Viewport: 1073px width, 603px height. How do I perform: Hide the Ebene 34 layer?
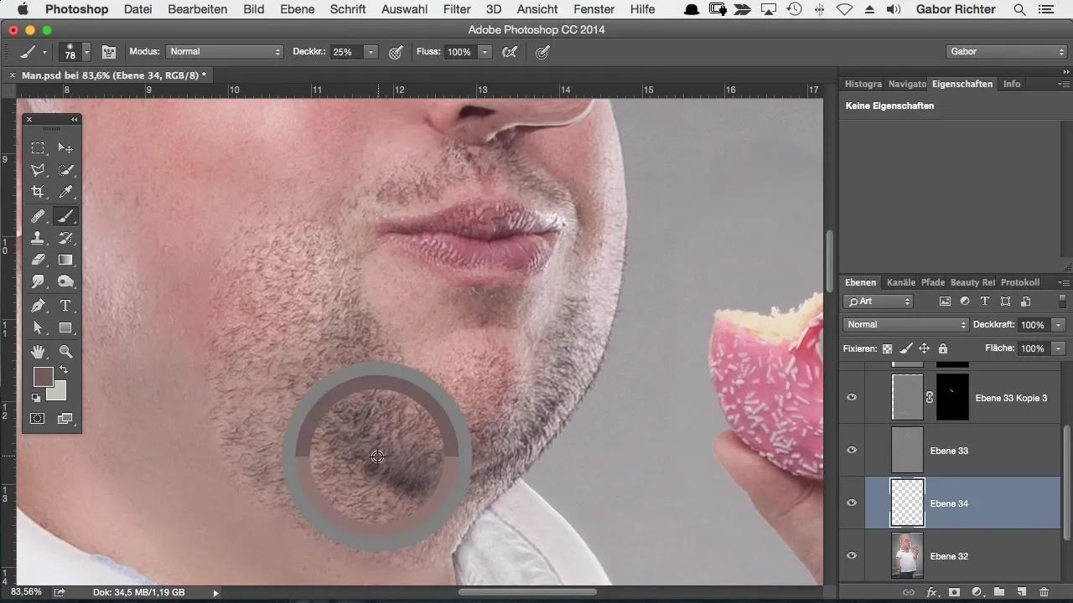(852, 502)
